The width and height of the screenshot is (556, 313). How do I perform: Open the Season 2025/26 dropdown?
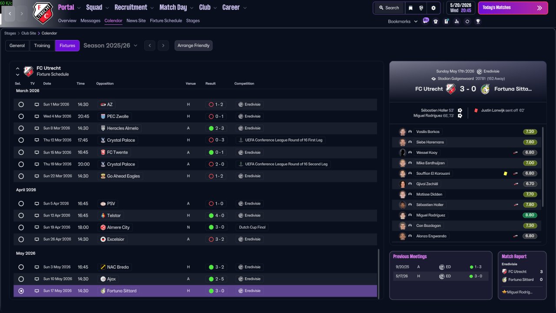[x=110, y=46]
